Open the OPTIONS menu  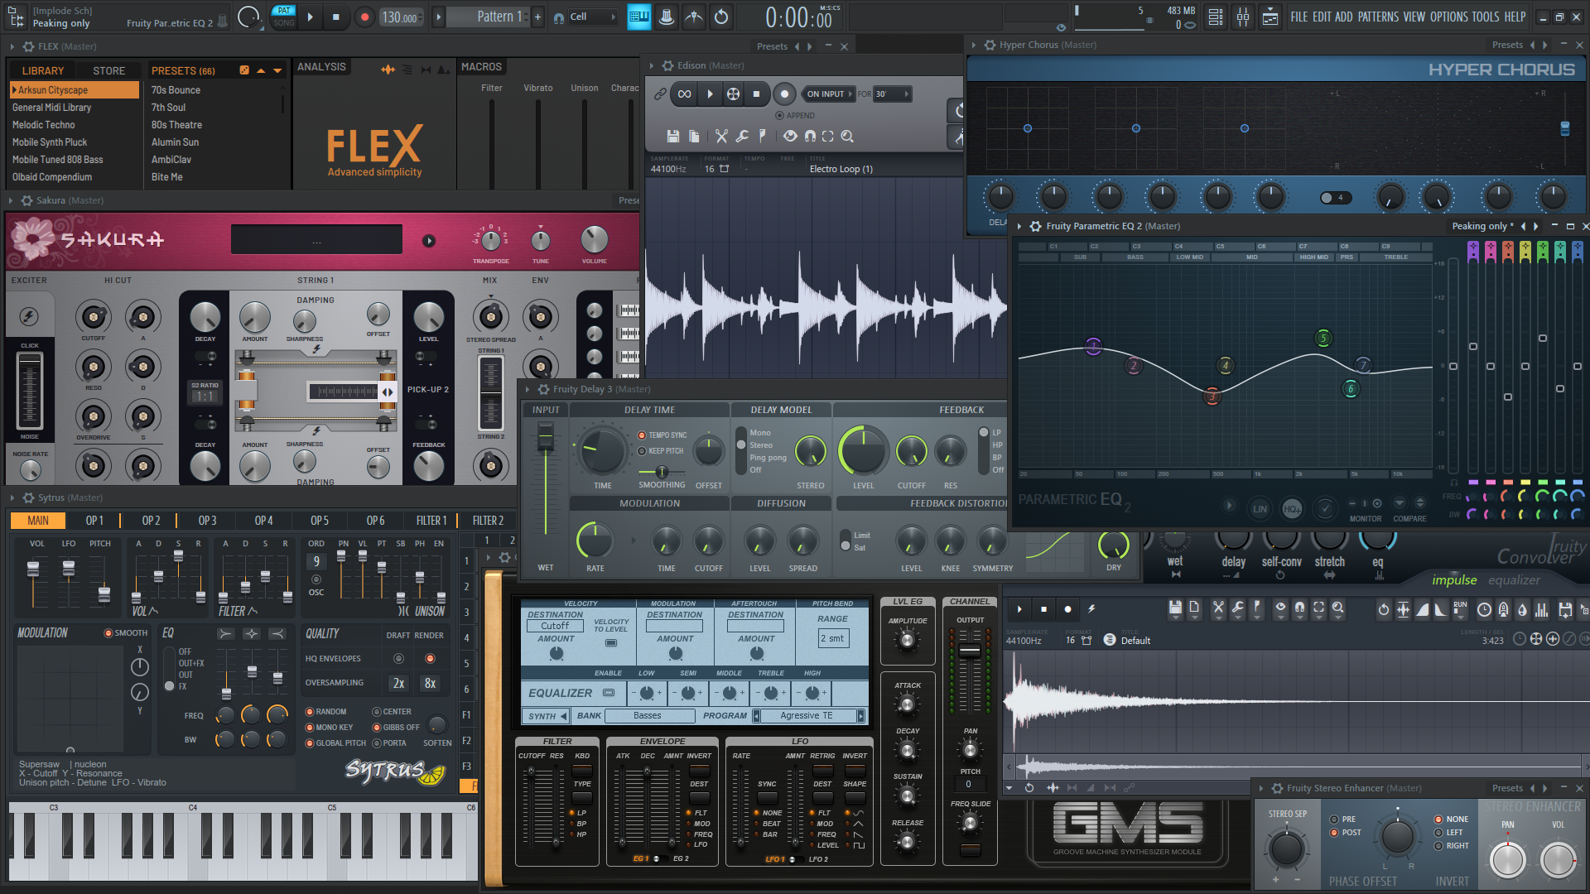[x=1448, y=17]
